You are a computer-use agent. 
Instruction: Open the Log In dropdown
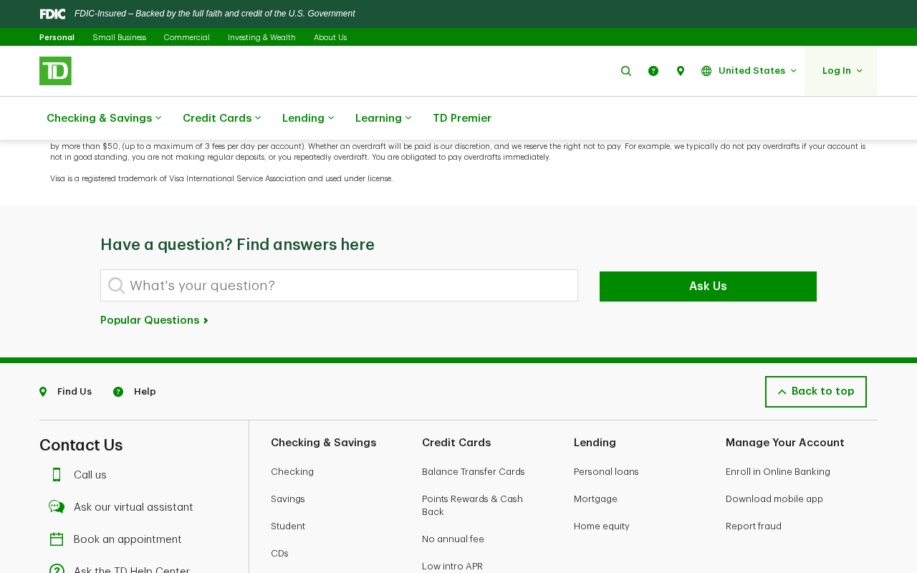click(841, 71)
